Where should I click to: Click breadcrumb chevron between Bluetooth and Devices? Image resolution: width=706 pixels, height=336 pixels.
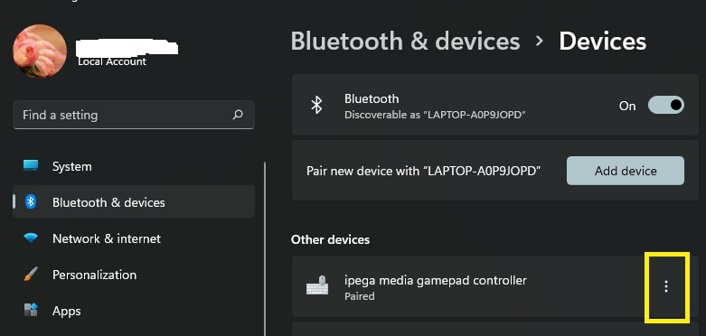[x=539, y=42]
